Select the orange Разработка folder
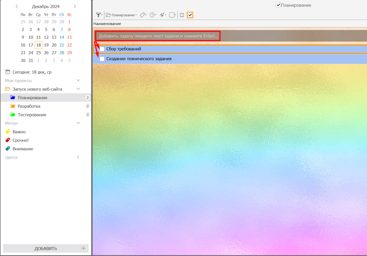 pos(29,106)
